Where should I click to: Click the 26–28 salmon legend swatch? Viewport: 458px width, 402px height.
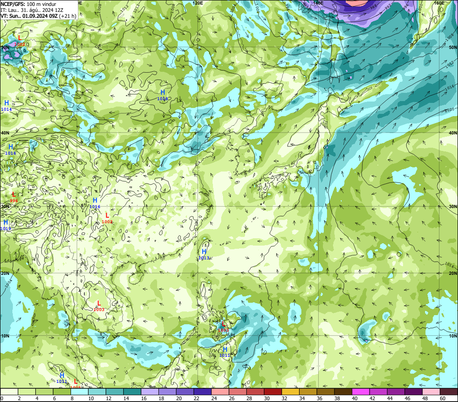point(237,391)
